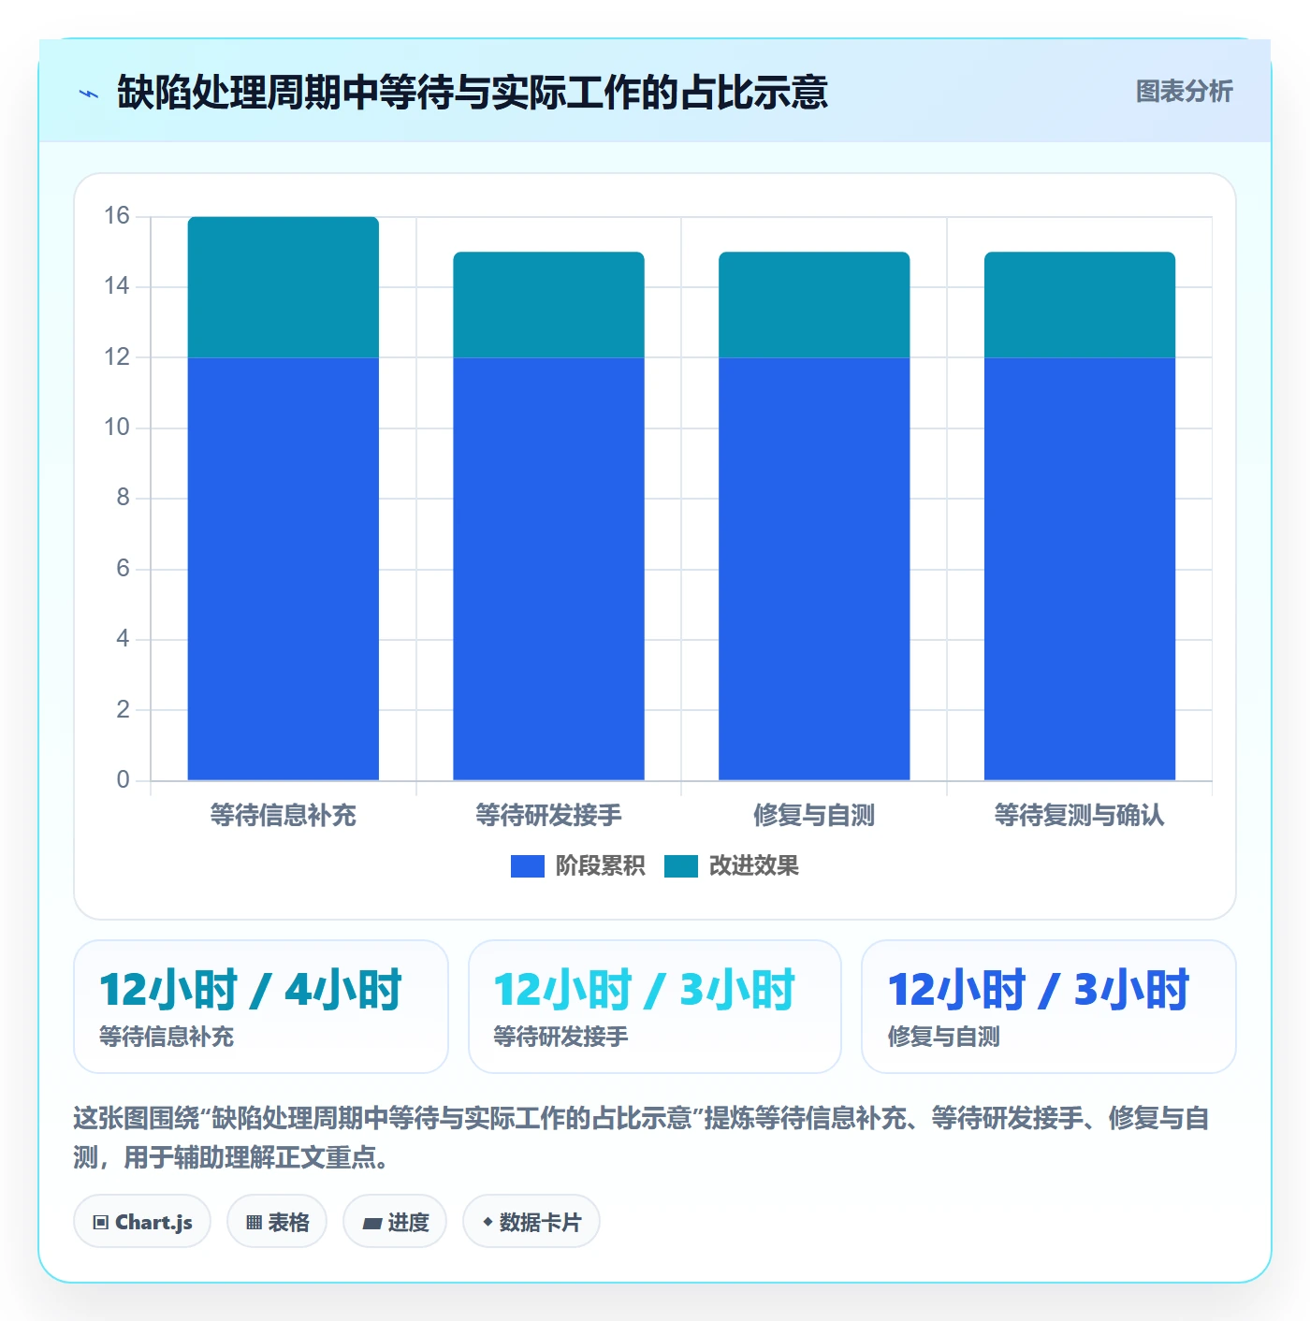Select the 表格 tag chip
Screen dimensions: 1310x1321
(x=277, y=1222)
